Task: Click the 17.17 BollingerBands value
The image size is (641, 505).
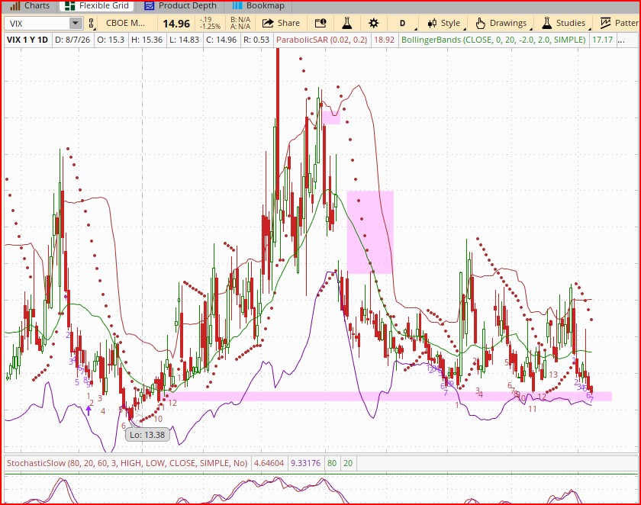Action: (603, 40)
